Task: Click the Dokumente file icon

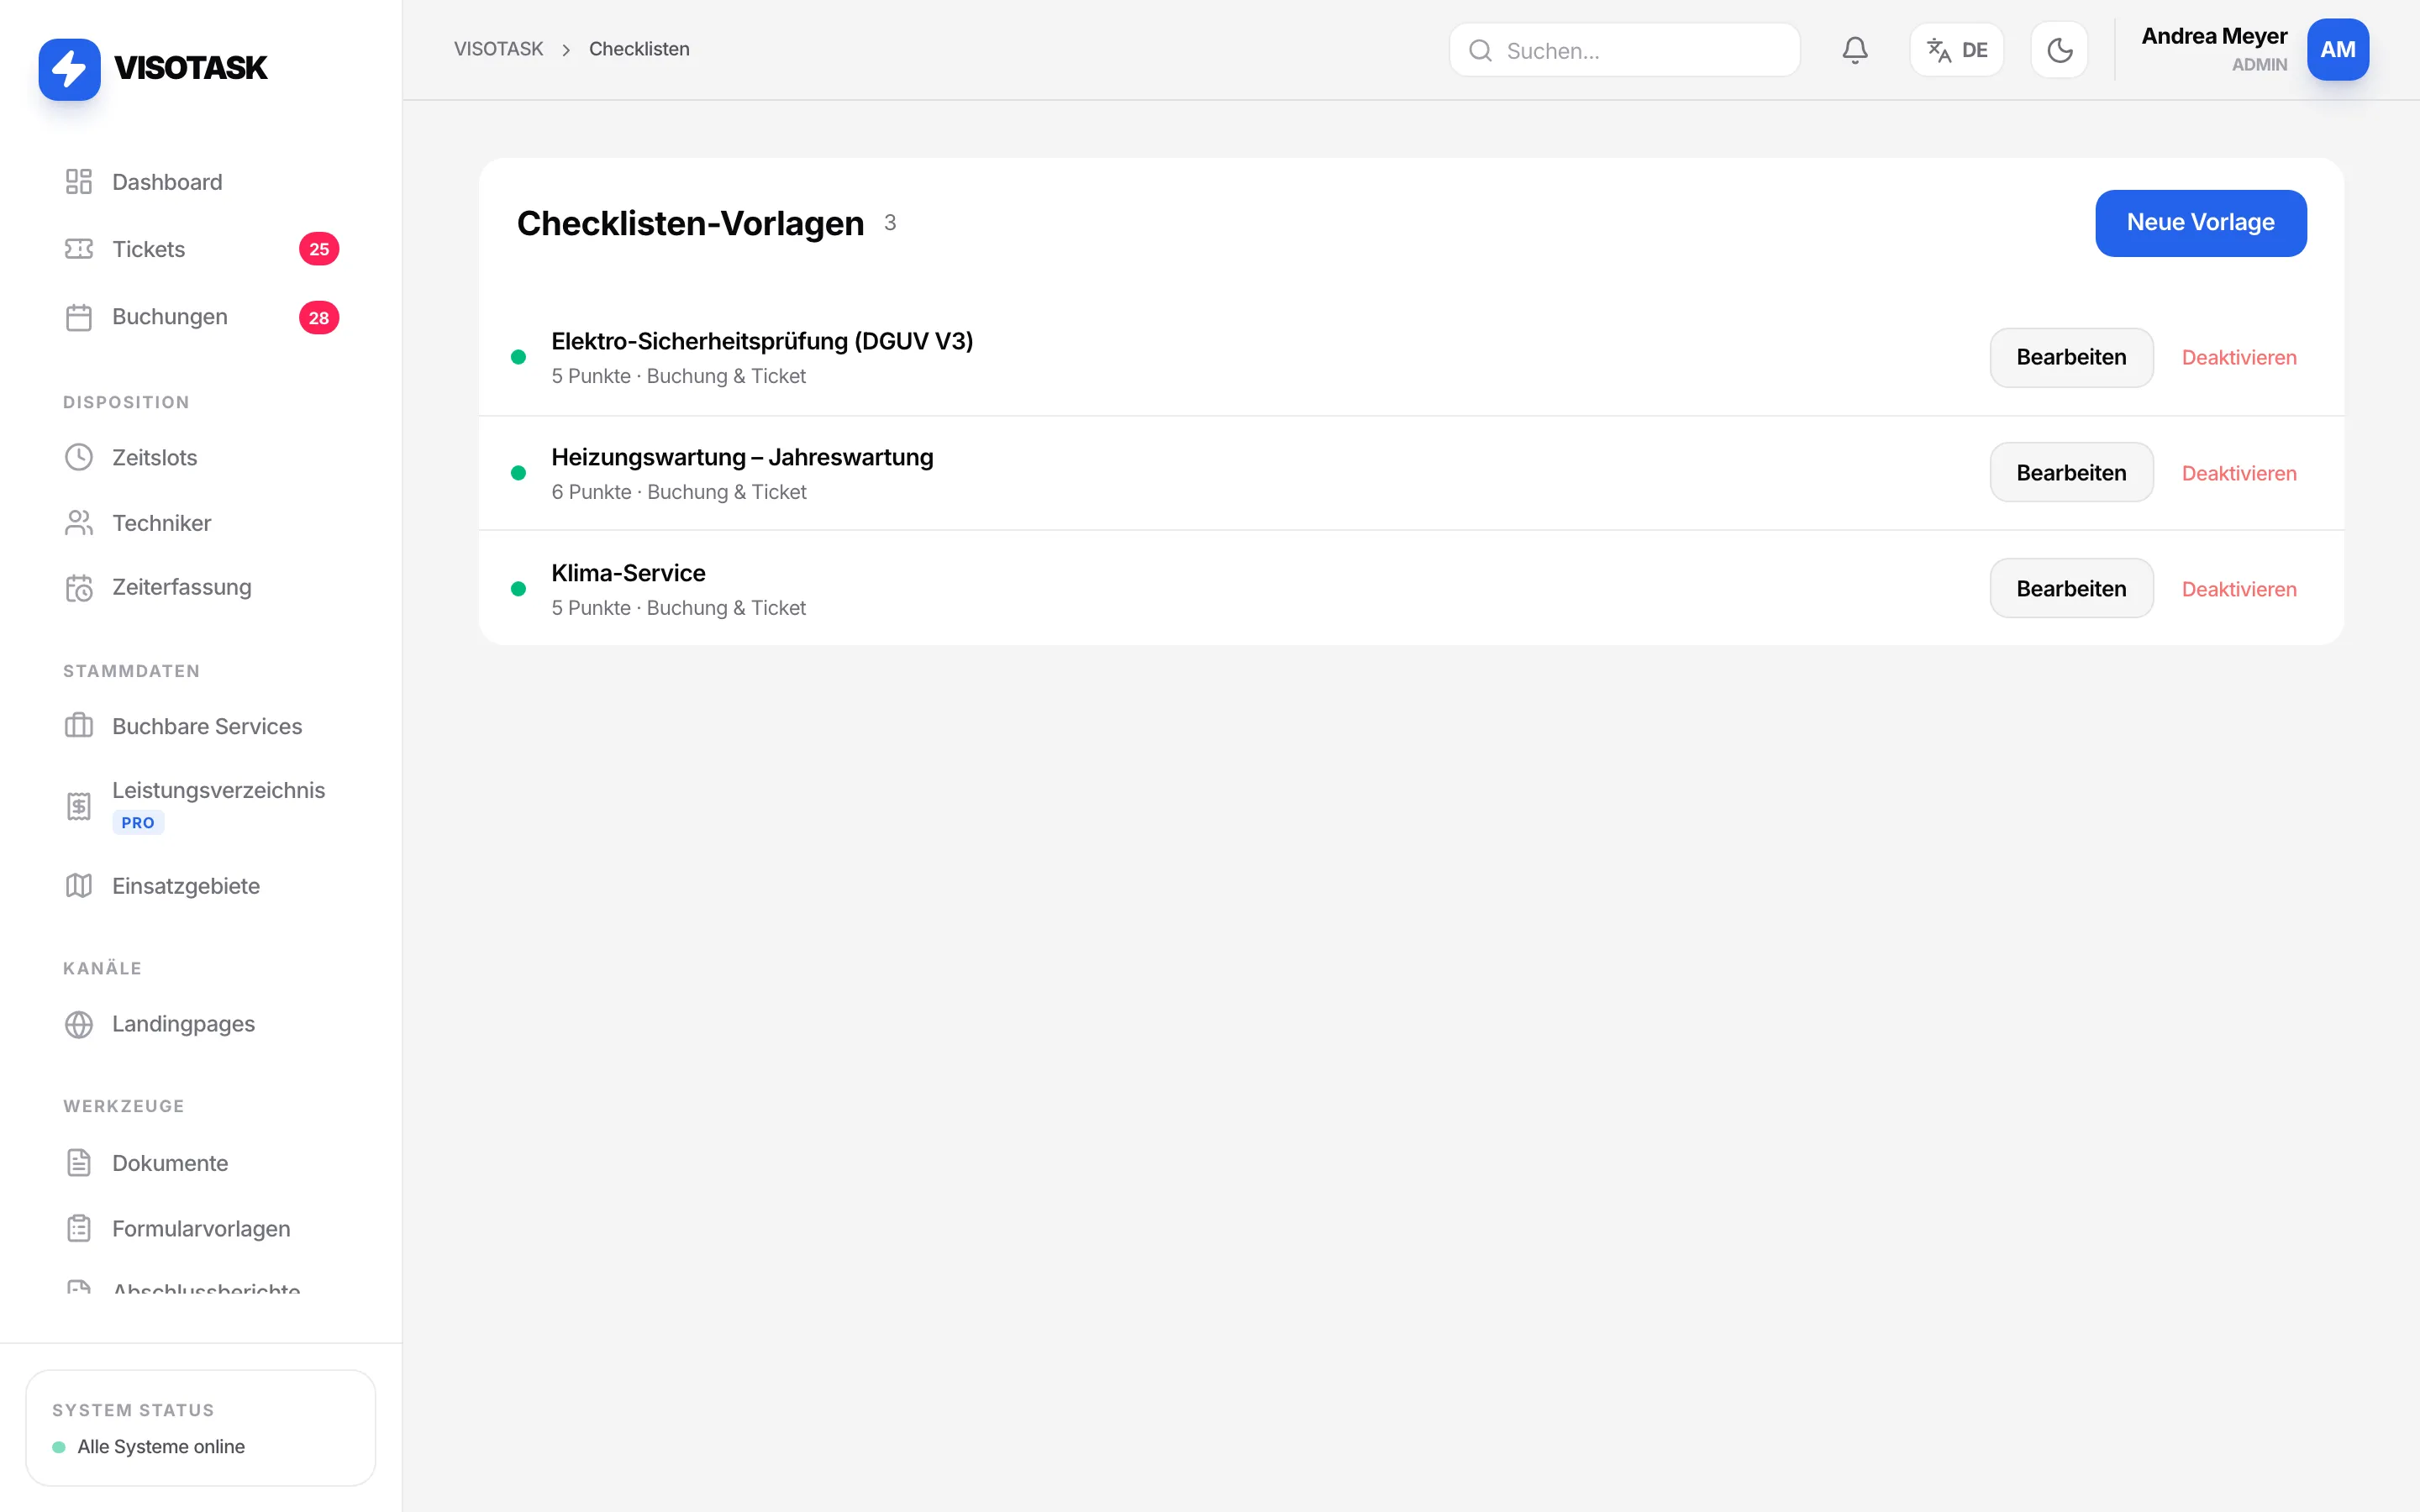Action: [x=79, y=1163]
